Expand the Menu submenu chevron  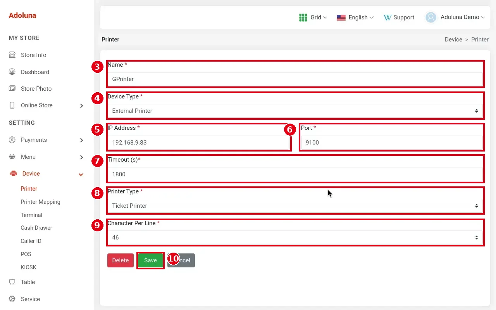point(81,157)
